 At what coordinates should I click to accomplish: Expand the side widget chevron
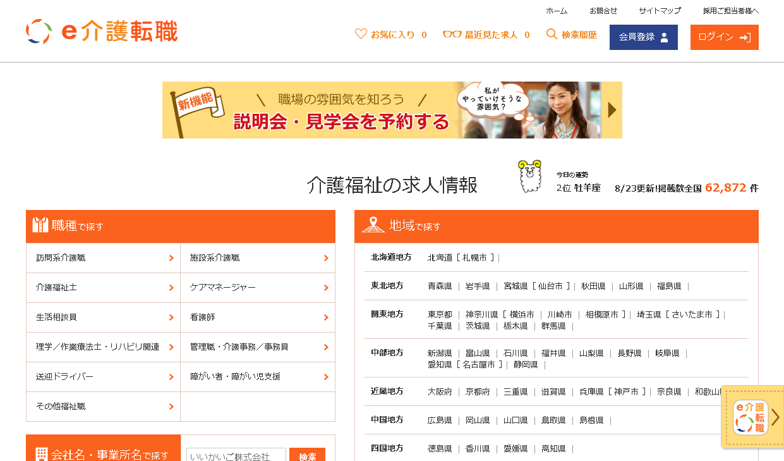775,417
